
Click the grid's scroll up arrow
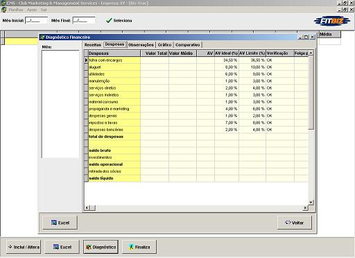click(311, 53)
